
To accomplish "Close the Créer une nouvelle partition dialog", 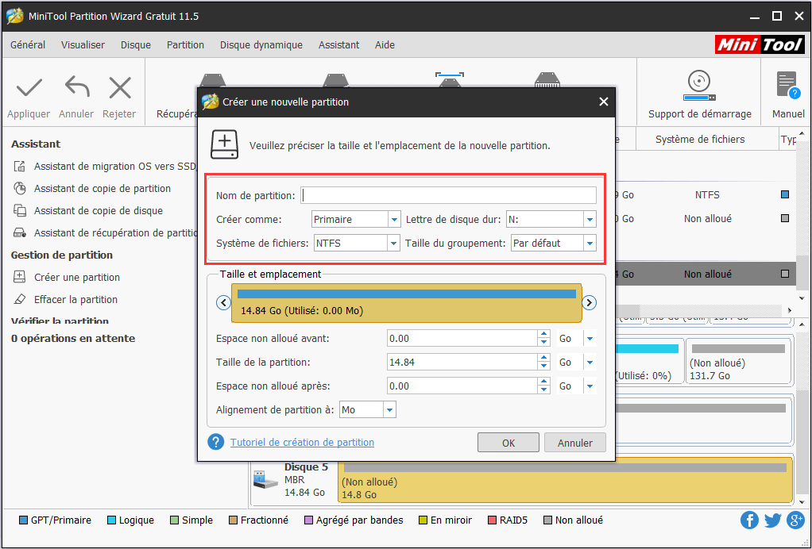I will pos(603,102).
